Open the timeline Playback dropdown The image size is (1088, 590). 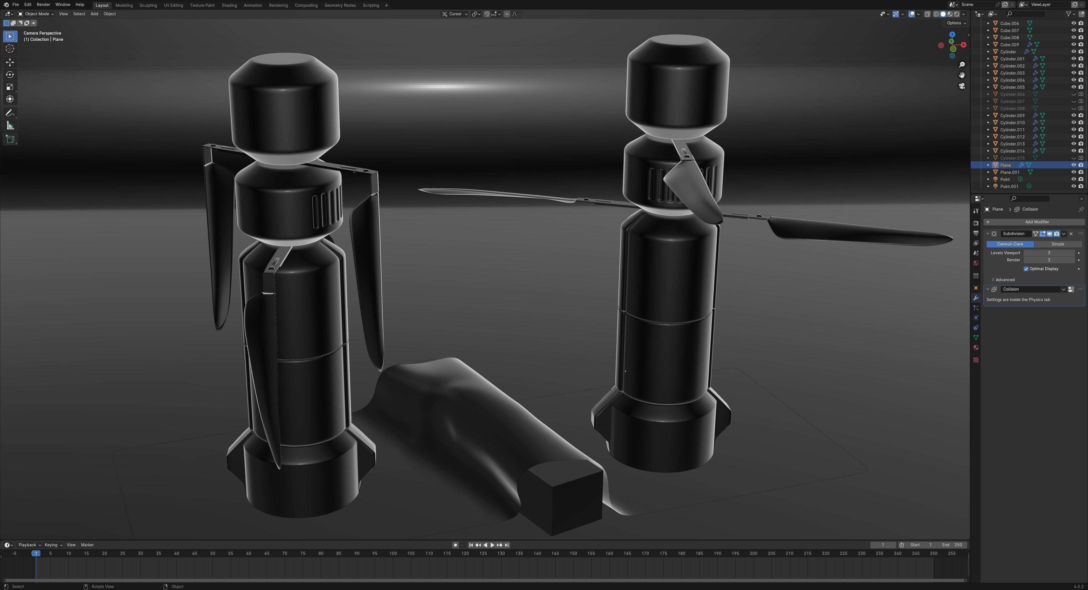[29, 545]
